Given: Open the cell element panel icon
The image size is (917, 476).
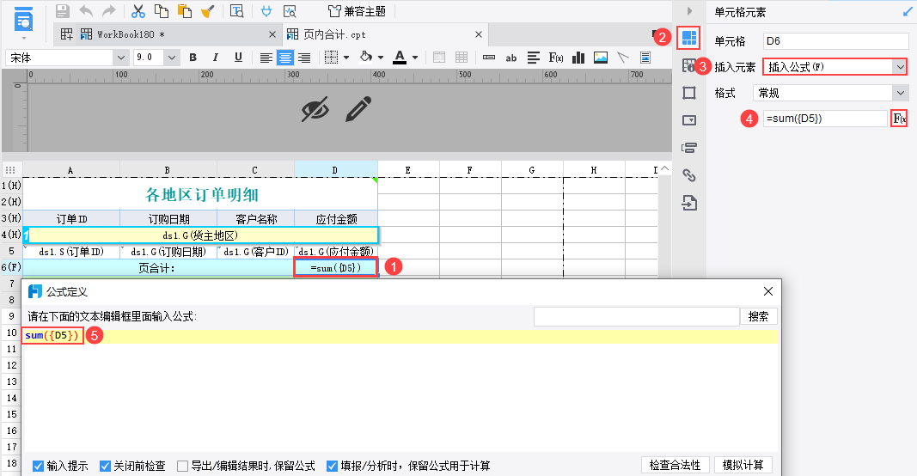Looking at the screenshot, I should [x=689, y=38].
